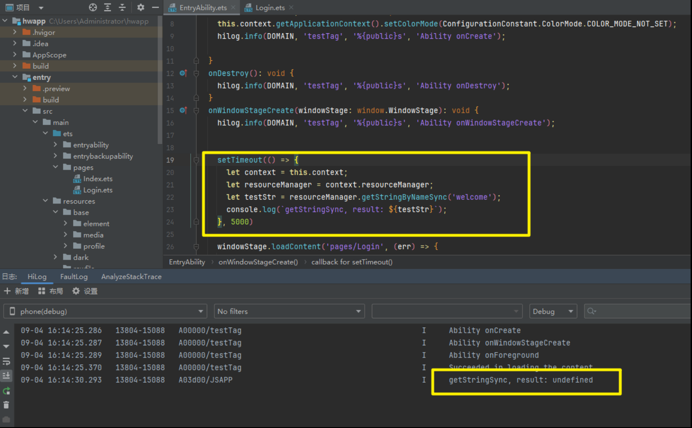Click the locate/select opened file target icon

click(93, 7)
